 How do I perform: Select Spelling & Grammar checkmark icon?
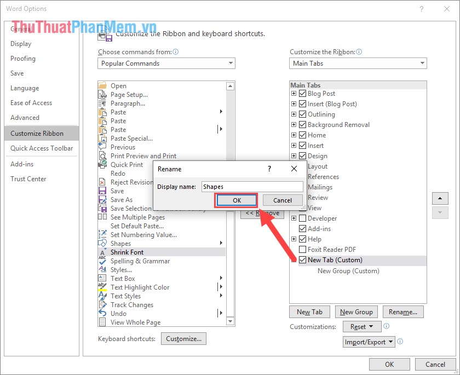point(102,261)
